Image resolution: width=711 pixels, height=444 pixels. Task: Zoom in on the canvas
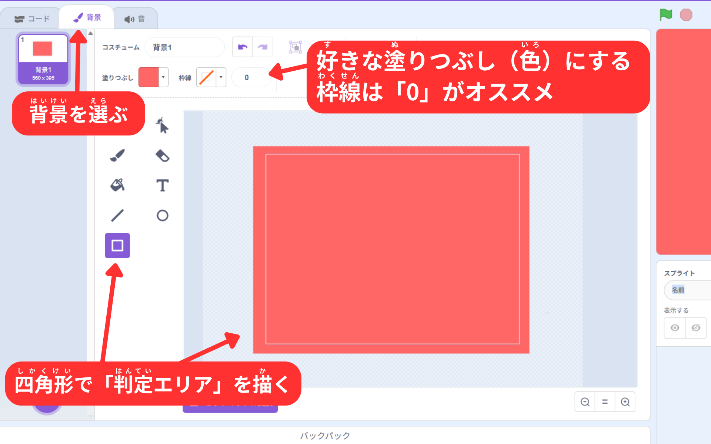click(625, 402)
